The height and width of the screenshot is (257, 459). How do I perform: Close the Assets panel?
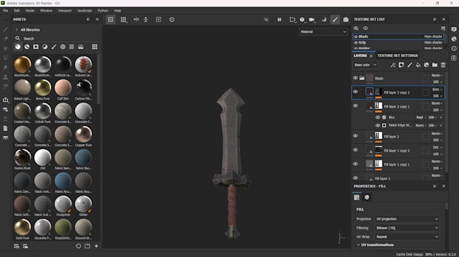97,20
